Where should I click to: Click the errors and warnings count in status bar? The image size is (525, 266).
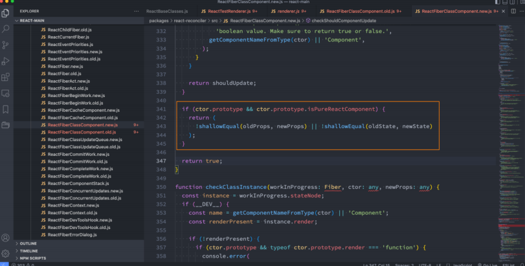click(23, 265)
